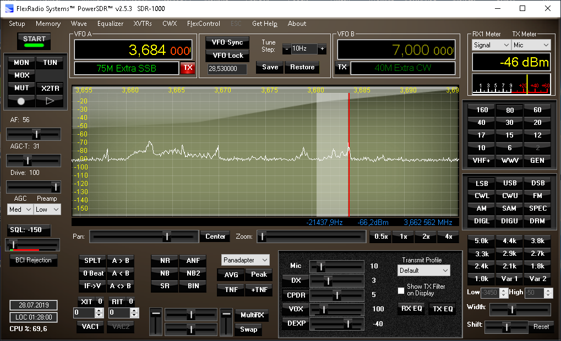561x341 pixels.
Task: Click the VFO B frequency display
Action: (x=396, y=50)
